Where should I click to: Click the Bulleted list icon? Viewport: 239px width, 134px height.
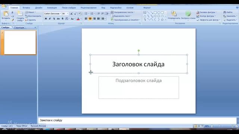[x=86, y=14]
